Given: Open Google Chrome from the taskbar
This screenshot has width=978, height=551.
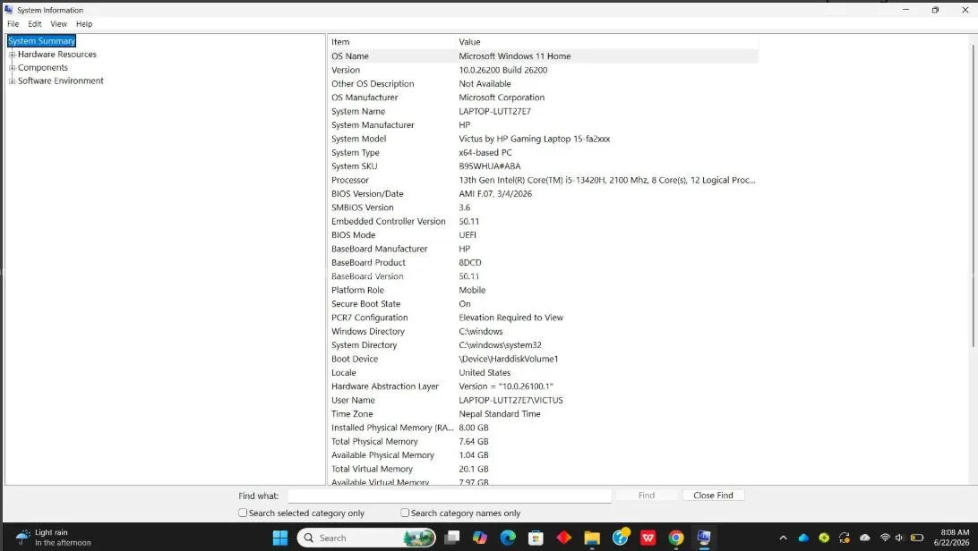Looking at the screenshot, I should pos(676,538).
